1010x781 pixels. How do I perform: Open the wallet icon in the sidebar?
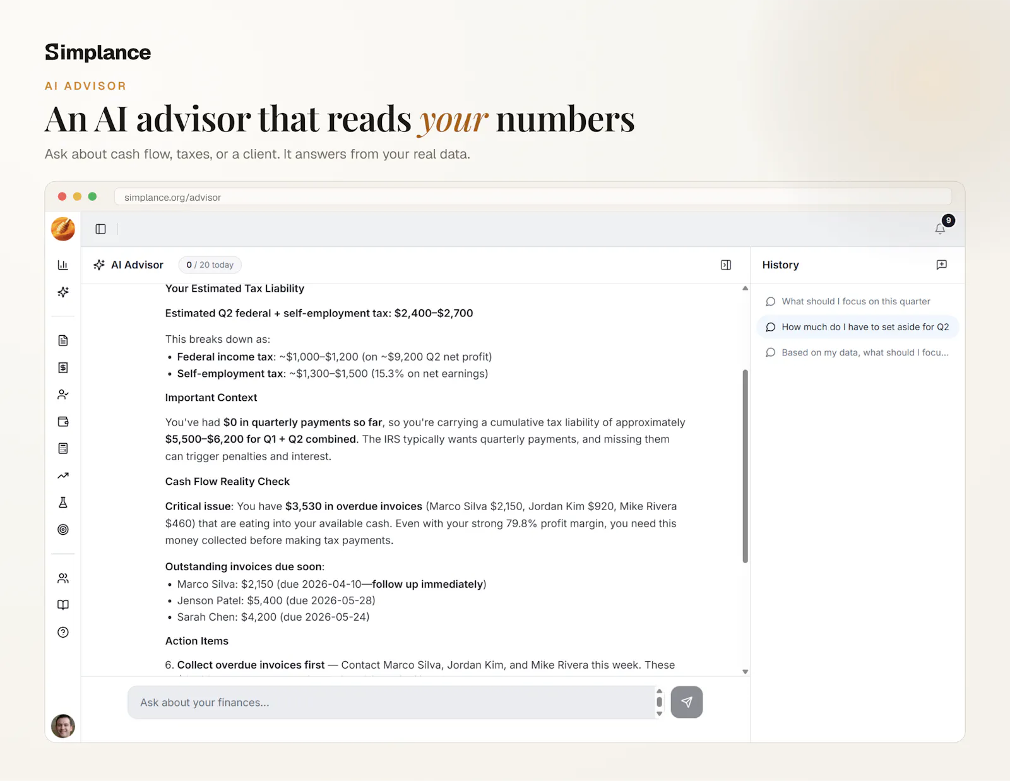click(x=63, y=421)
